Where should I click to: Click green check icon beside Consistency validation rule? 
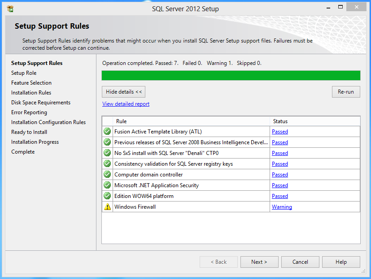107,163
